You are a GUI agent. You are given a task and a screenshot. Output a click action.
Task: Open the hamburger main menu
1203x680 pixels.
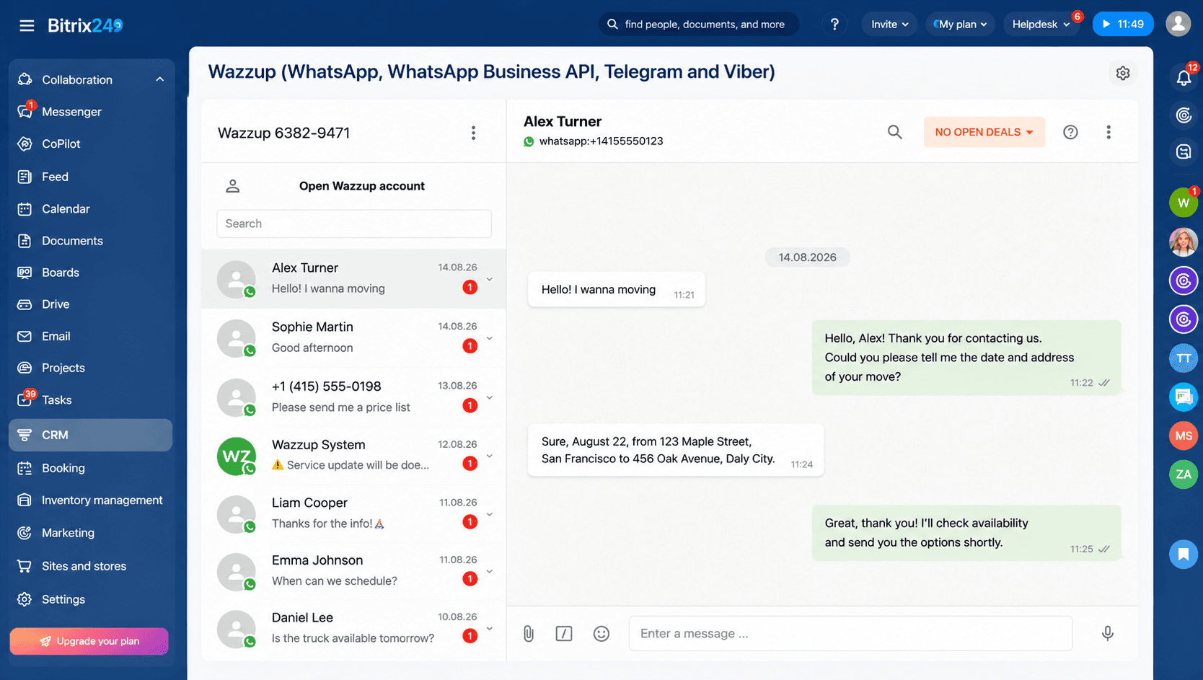click(x=27, y=25)
